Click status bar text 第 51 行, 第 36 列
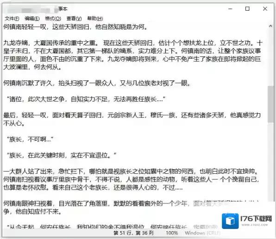Viewport: 276px width, 239px height. click(133, 233)
